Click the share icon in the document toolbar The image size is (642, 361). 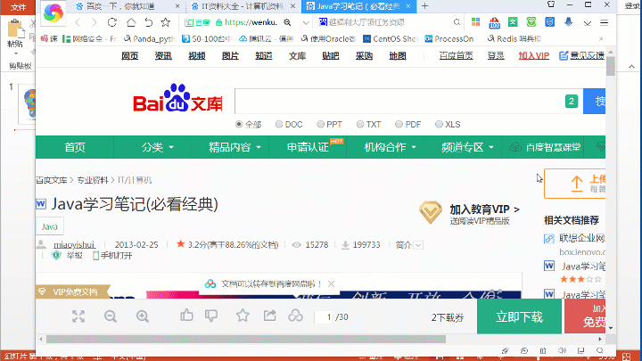click(x=270, y=316)
